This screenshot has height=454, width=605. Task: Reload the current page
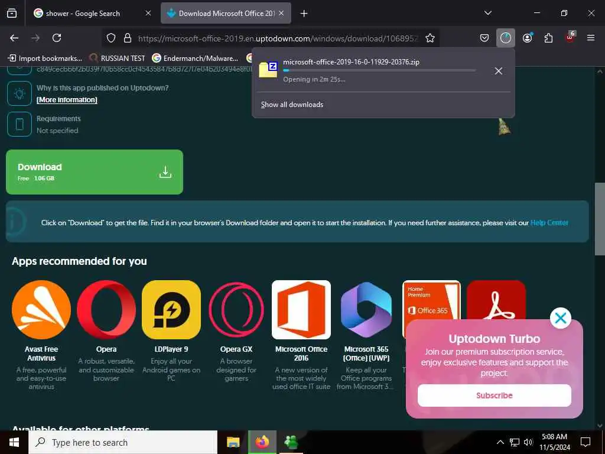coord(57,38)
